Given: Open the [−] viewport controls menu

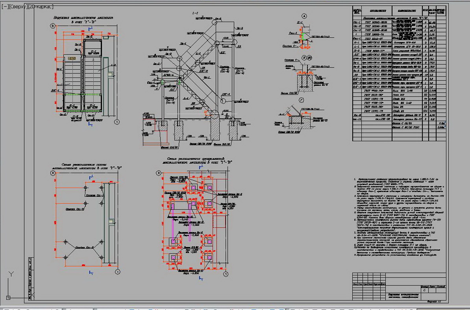Looking at the screenshot, I should 4,7.
